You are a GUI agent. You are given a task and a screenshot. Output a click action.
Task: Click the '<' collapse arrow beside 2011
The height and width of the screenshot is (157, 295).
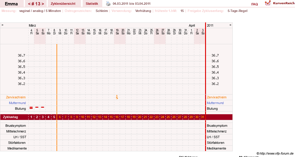230,25
